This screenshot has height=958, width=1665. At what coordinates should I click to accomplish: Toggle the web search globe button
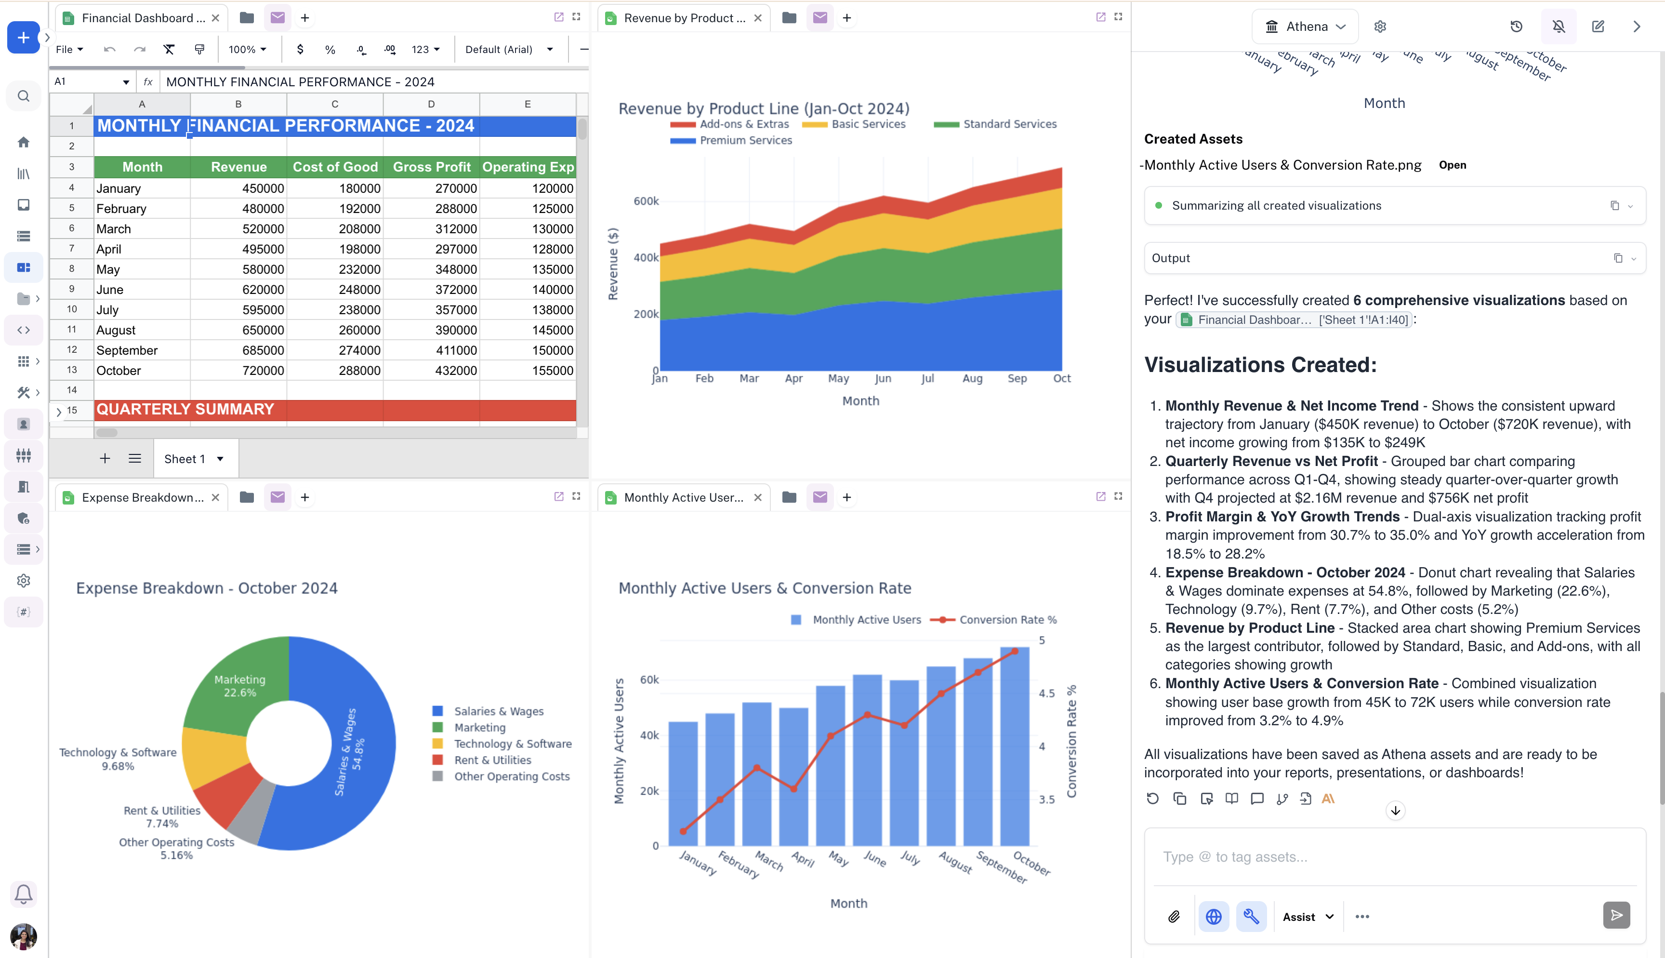(1213, 917)
